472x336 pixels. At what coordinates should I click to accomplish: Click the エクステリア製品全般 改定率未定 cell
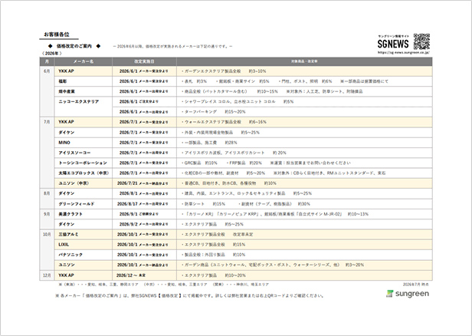[304, 235]
